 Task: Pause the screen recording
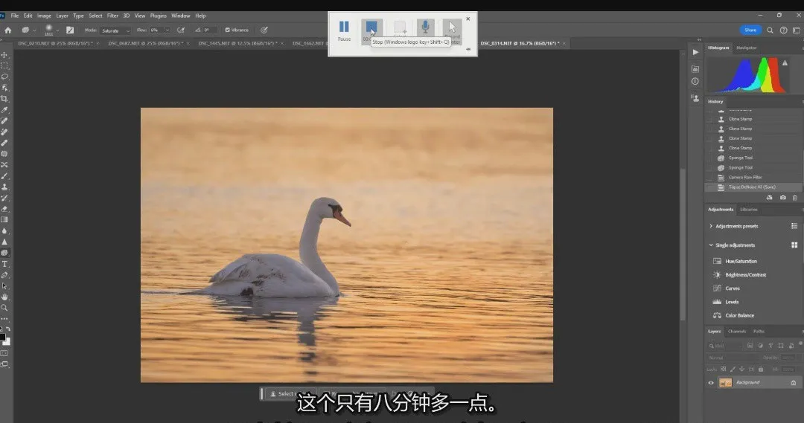pyautogui.click(x=344, y=30)
